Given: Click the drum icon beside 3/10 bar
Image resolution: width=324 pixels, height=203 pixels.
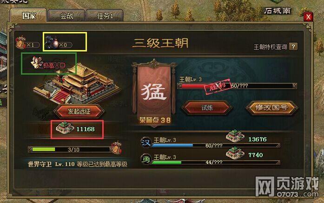Looking at the screenshot, I should (116, 147).
